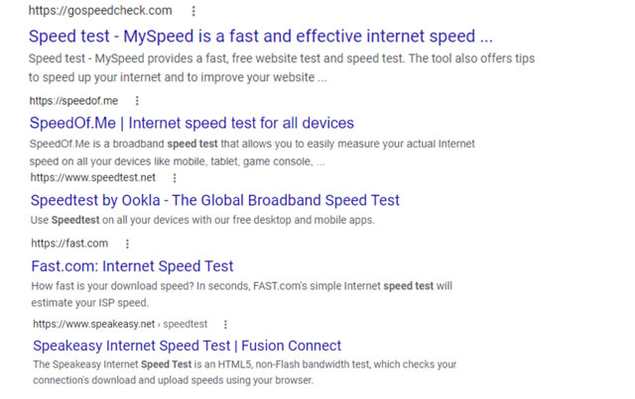
Task: Click the Fast.com ISP speed description snippet
Action: pos(242,294)
